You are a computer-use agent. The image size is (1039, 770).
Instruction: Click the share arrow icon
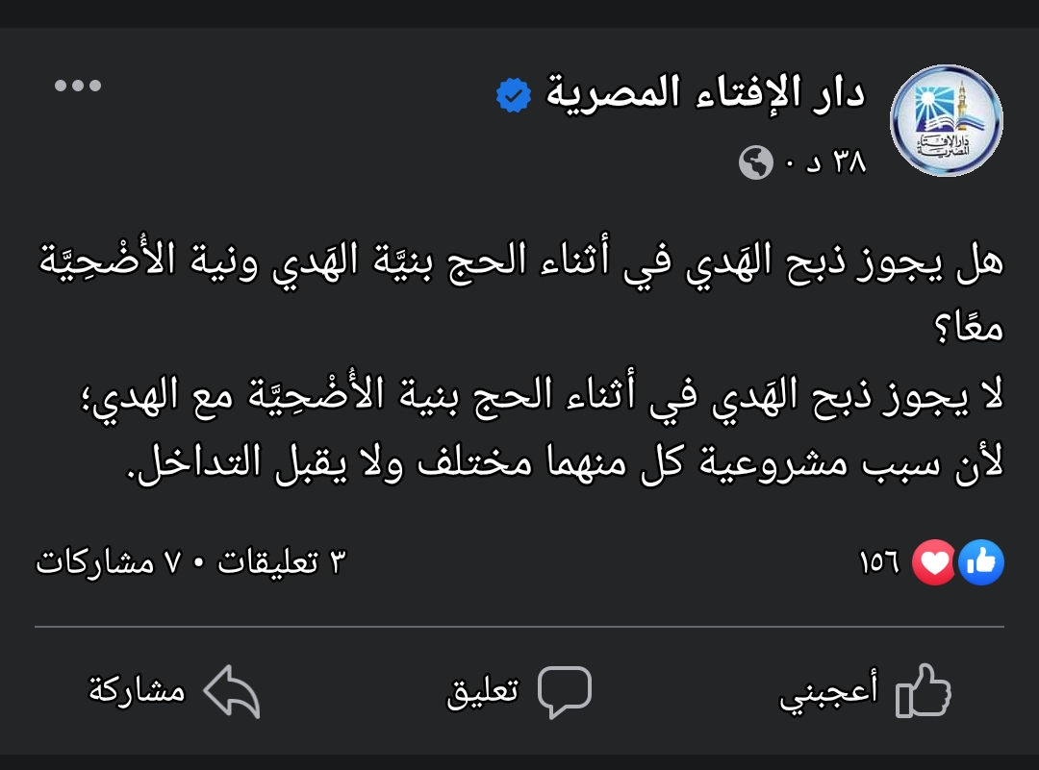tap(233, 691)
